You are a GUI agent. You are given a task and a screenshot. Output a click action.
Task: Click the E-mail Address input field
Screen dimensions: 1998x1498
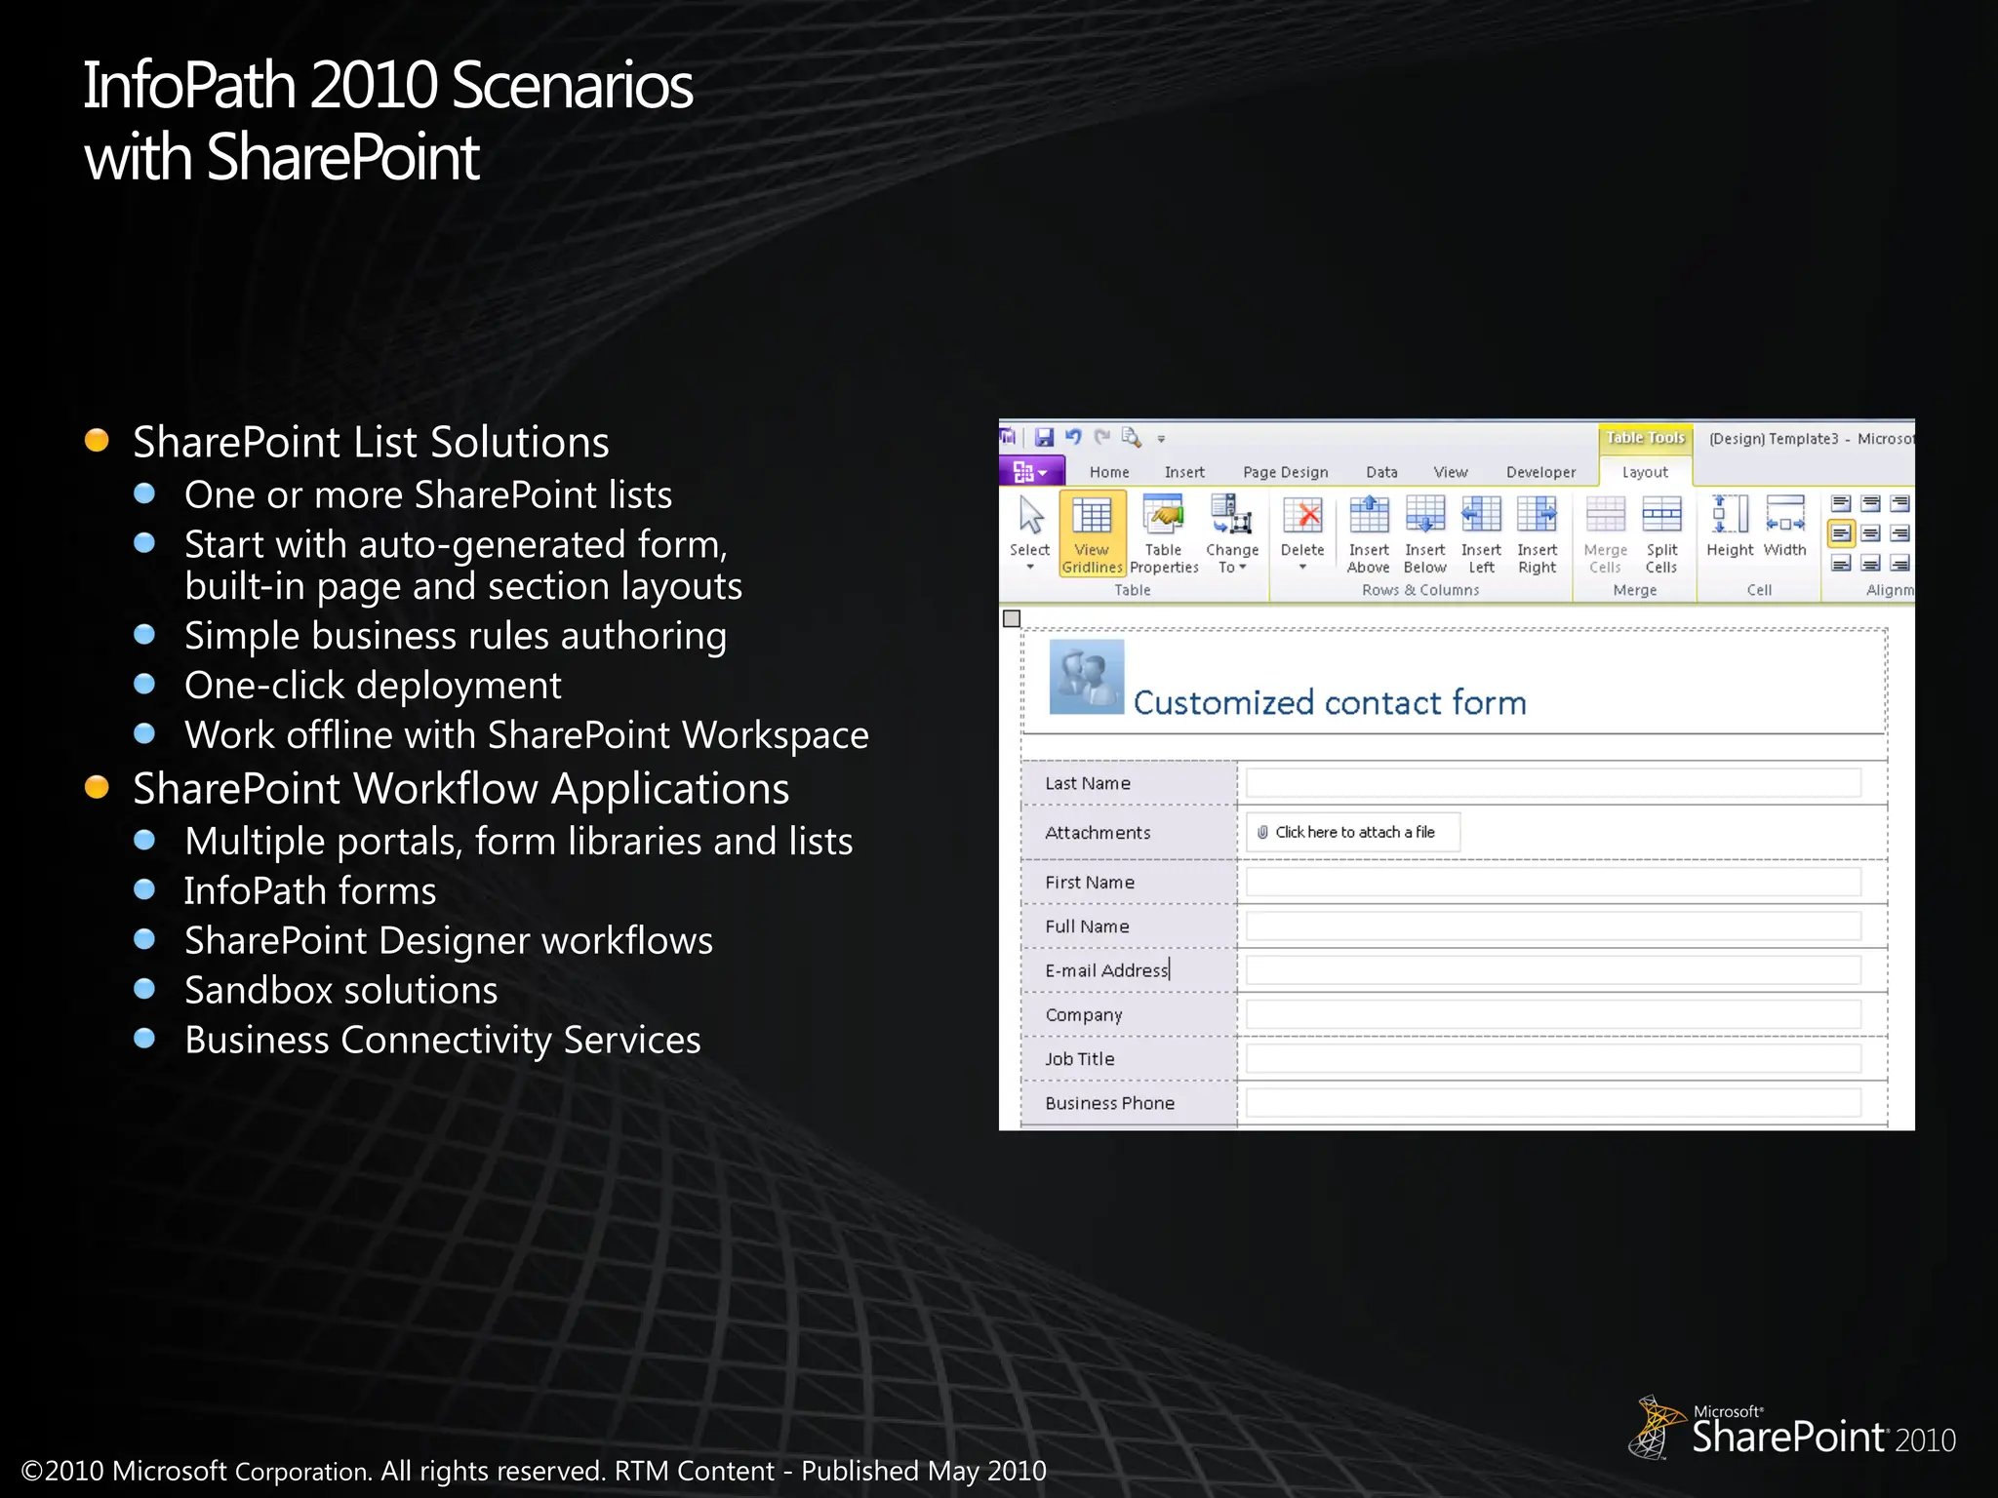pos(1553,970)
